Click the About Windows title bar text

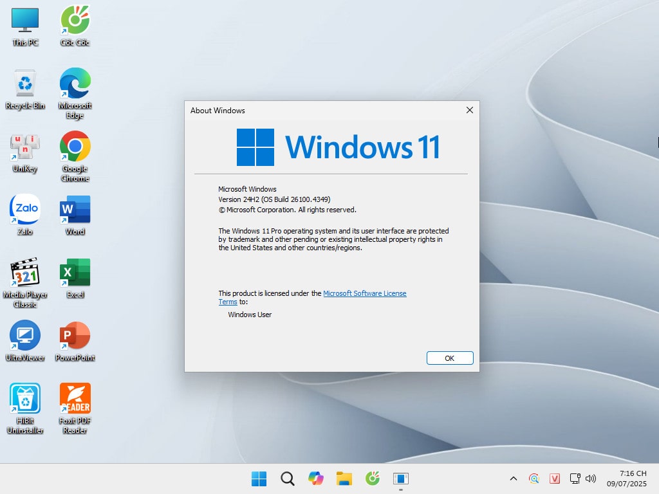coord(218,110)
